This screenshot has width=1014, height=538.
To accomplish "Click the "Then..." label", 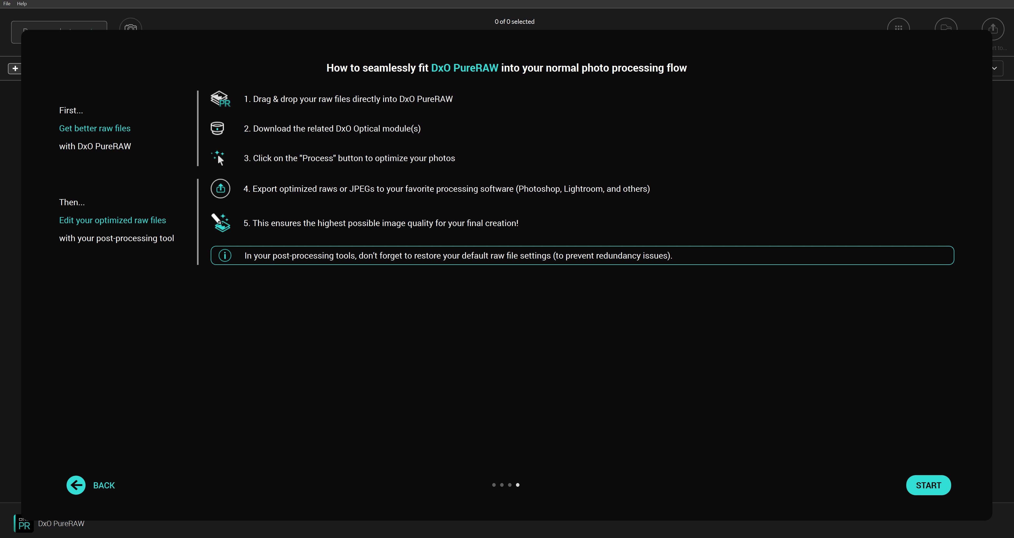I will point(72,202).
